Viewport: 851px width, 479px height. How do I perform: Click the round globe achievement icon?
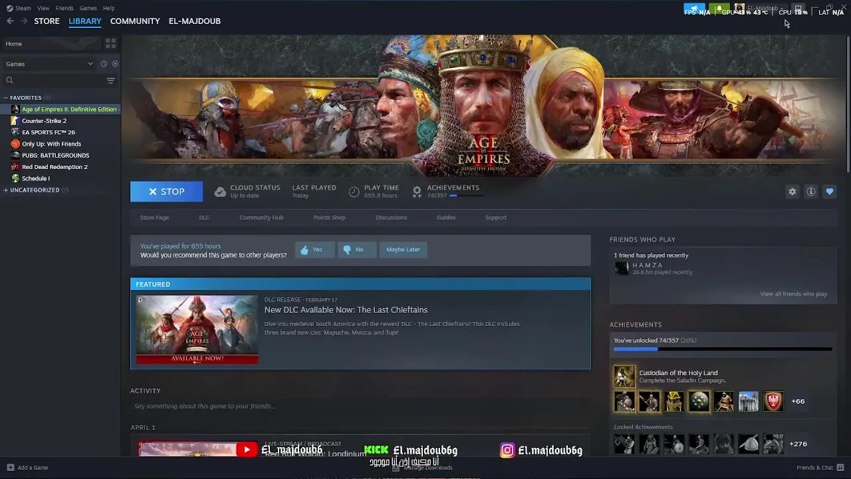click(699, 401)
